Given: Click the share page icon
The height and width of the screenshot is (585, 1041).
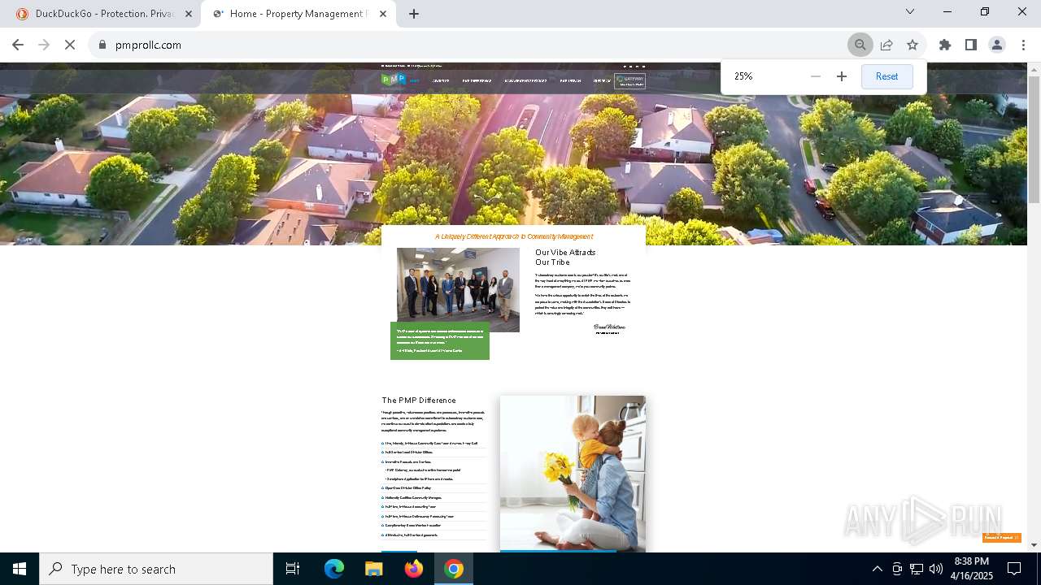Looking at the screenshot, I should 886,45.
